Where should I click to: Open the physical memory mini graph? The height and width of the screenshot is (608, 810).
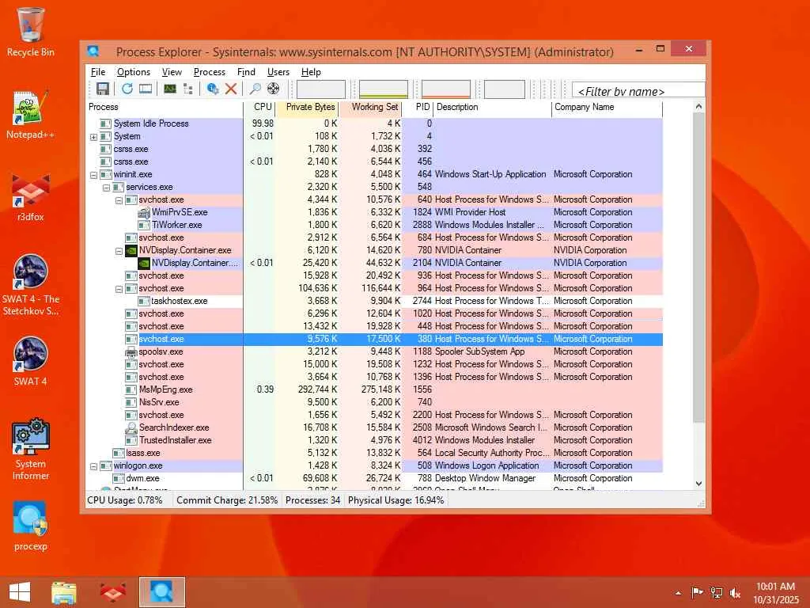[446, 89]
